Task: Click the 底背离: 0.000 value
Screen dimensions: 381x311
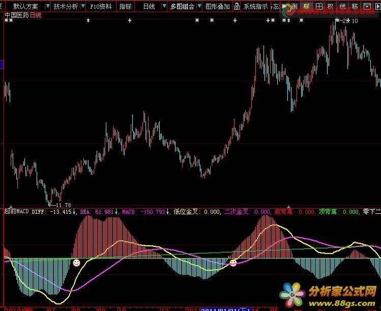Action: 295,212
